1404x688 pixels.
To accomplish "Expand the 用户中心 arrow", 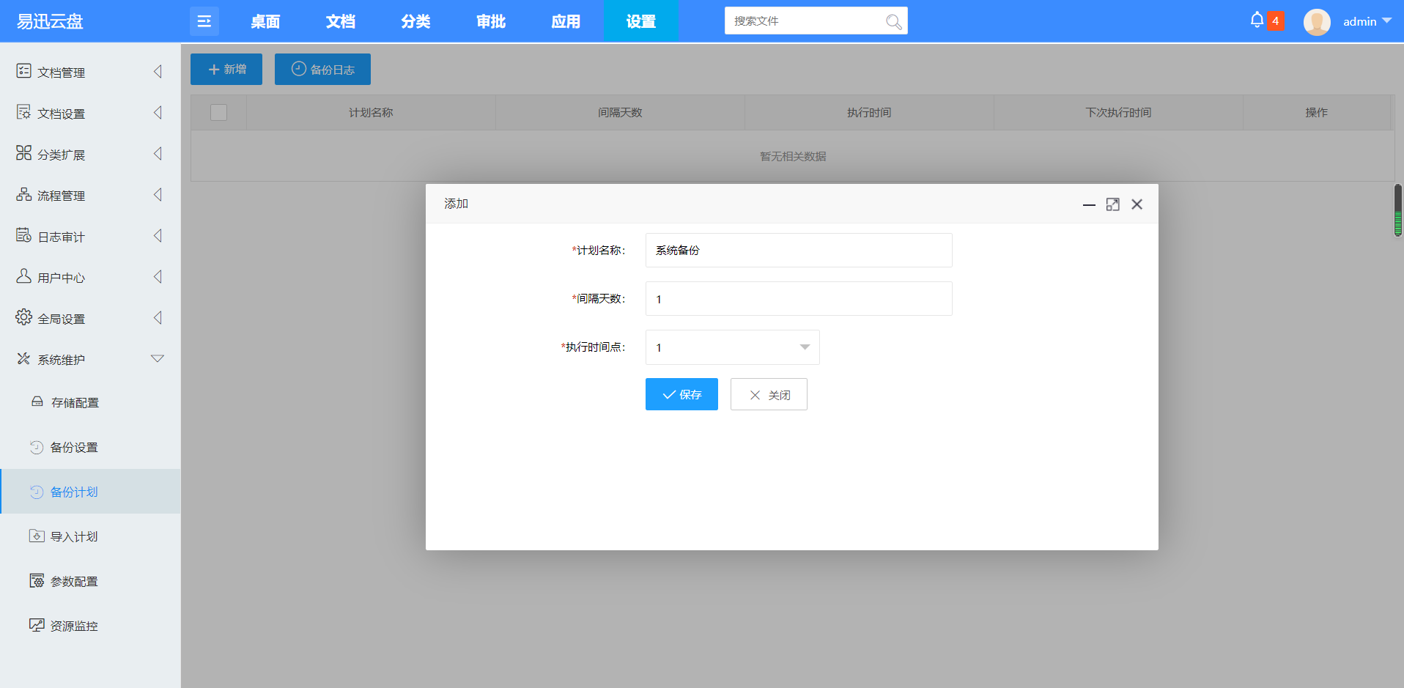I will click(158, 276).
